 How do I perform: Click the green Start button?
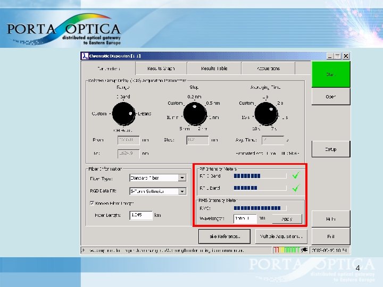click(x=331, y=74)
